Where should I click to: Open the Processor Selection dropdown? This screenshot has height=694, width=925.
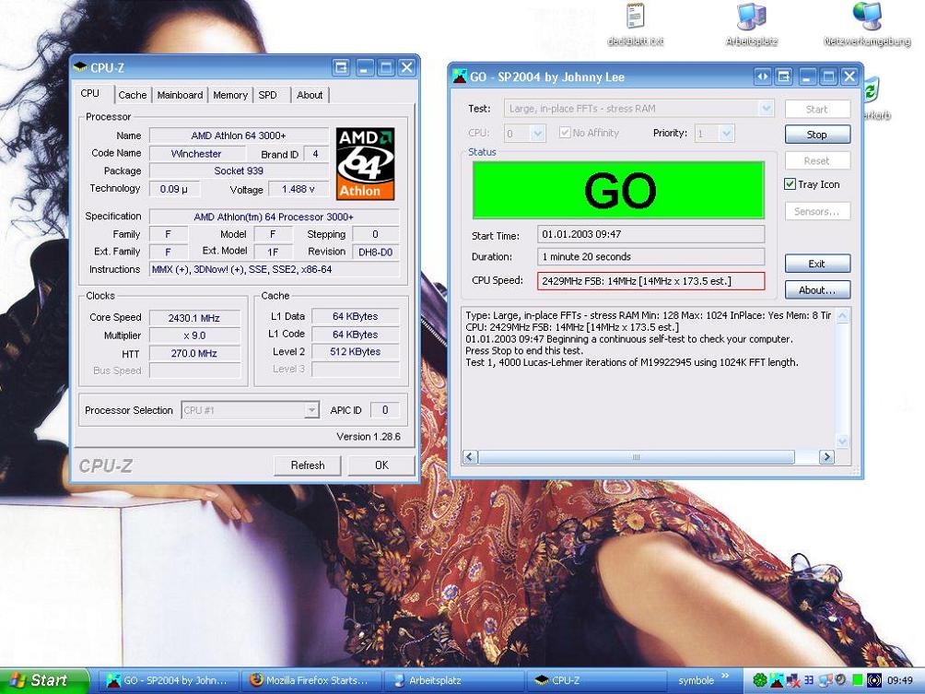tap(311, 410)
